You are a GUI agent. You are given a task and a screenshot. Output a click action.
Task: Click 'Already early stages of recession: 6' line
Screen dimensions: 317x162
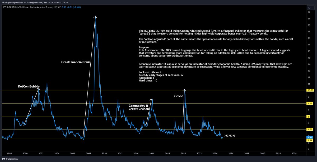[x=161, y=75]
